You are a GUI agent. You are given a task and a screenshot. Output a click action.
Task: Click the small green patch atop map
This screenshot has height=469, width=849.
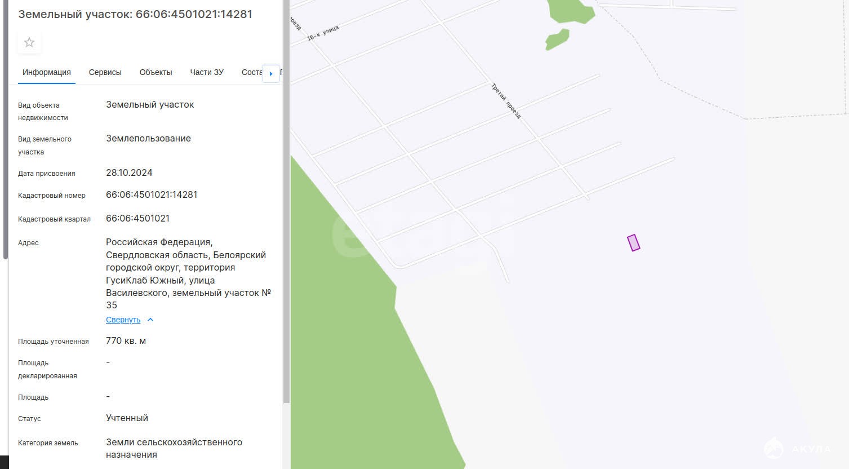(557, 39)
